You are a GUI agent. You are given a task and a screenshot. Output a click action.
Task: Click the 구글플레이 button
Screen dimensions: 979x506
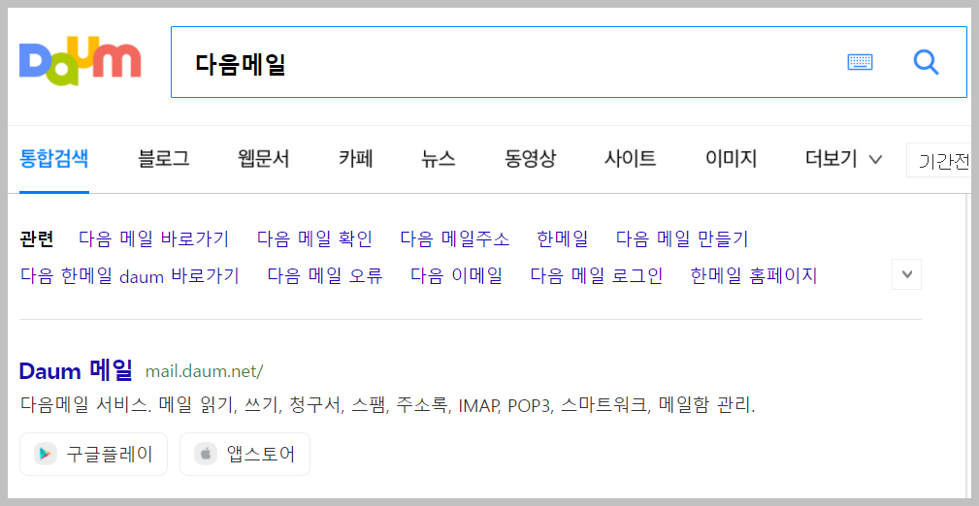[94, 454]
